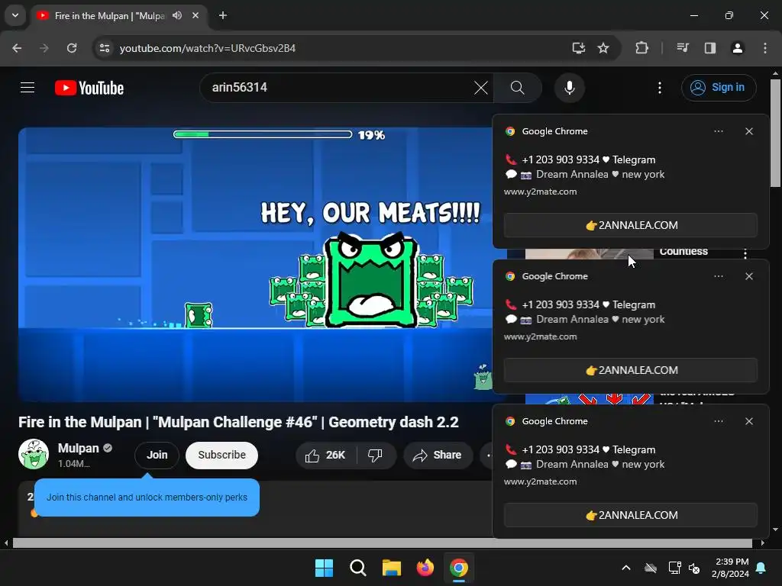Go to the YouTube home logo
Screen dimensions: 782x586
tap(89, 89)
